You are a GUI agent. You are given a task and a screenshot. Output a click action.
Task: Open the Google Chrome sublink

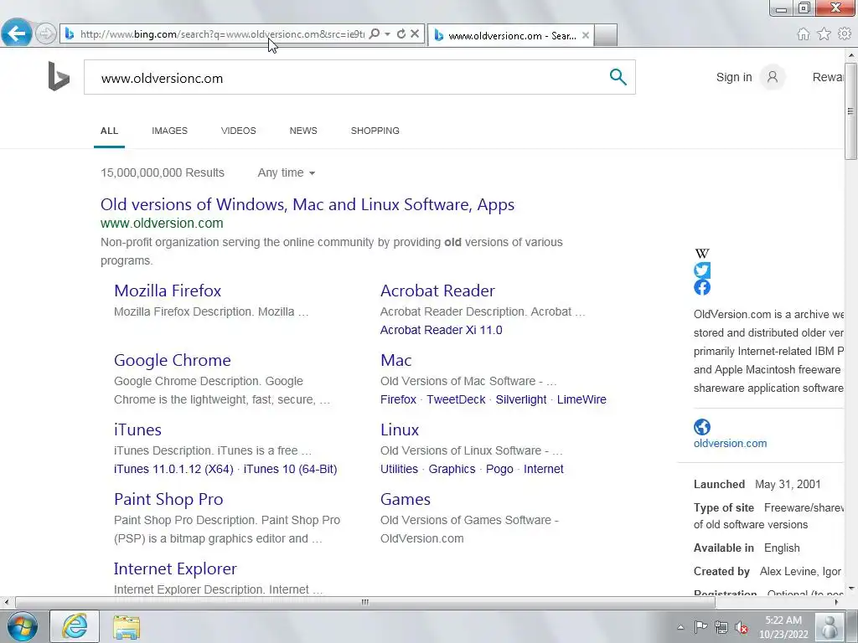[173, 360]
